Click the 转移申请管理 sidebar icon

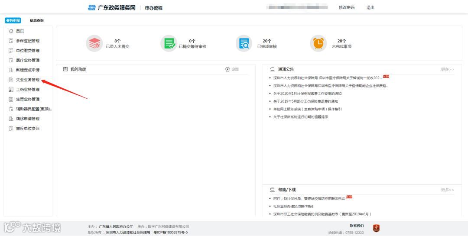11,119
